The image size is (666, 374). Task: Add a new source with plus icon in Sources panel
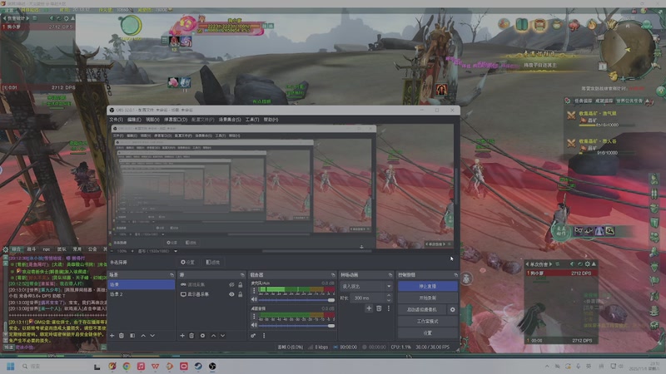pos(182,336)
